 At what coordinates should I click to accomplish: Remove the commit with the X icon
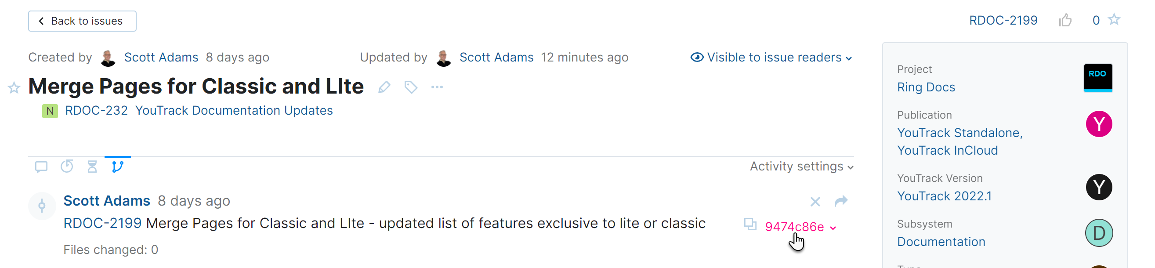click(815, 202)
